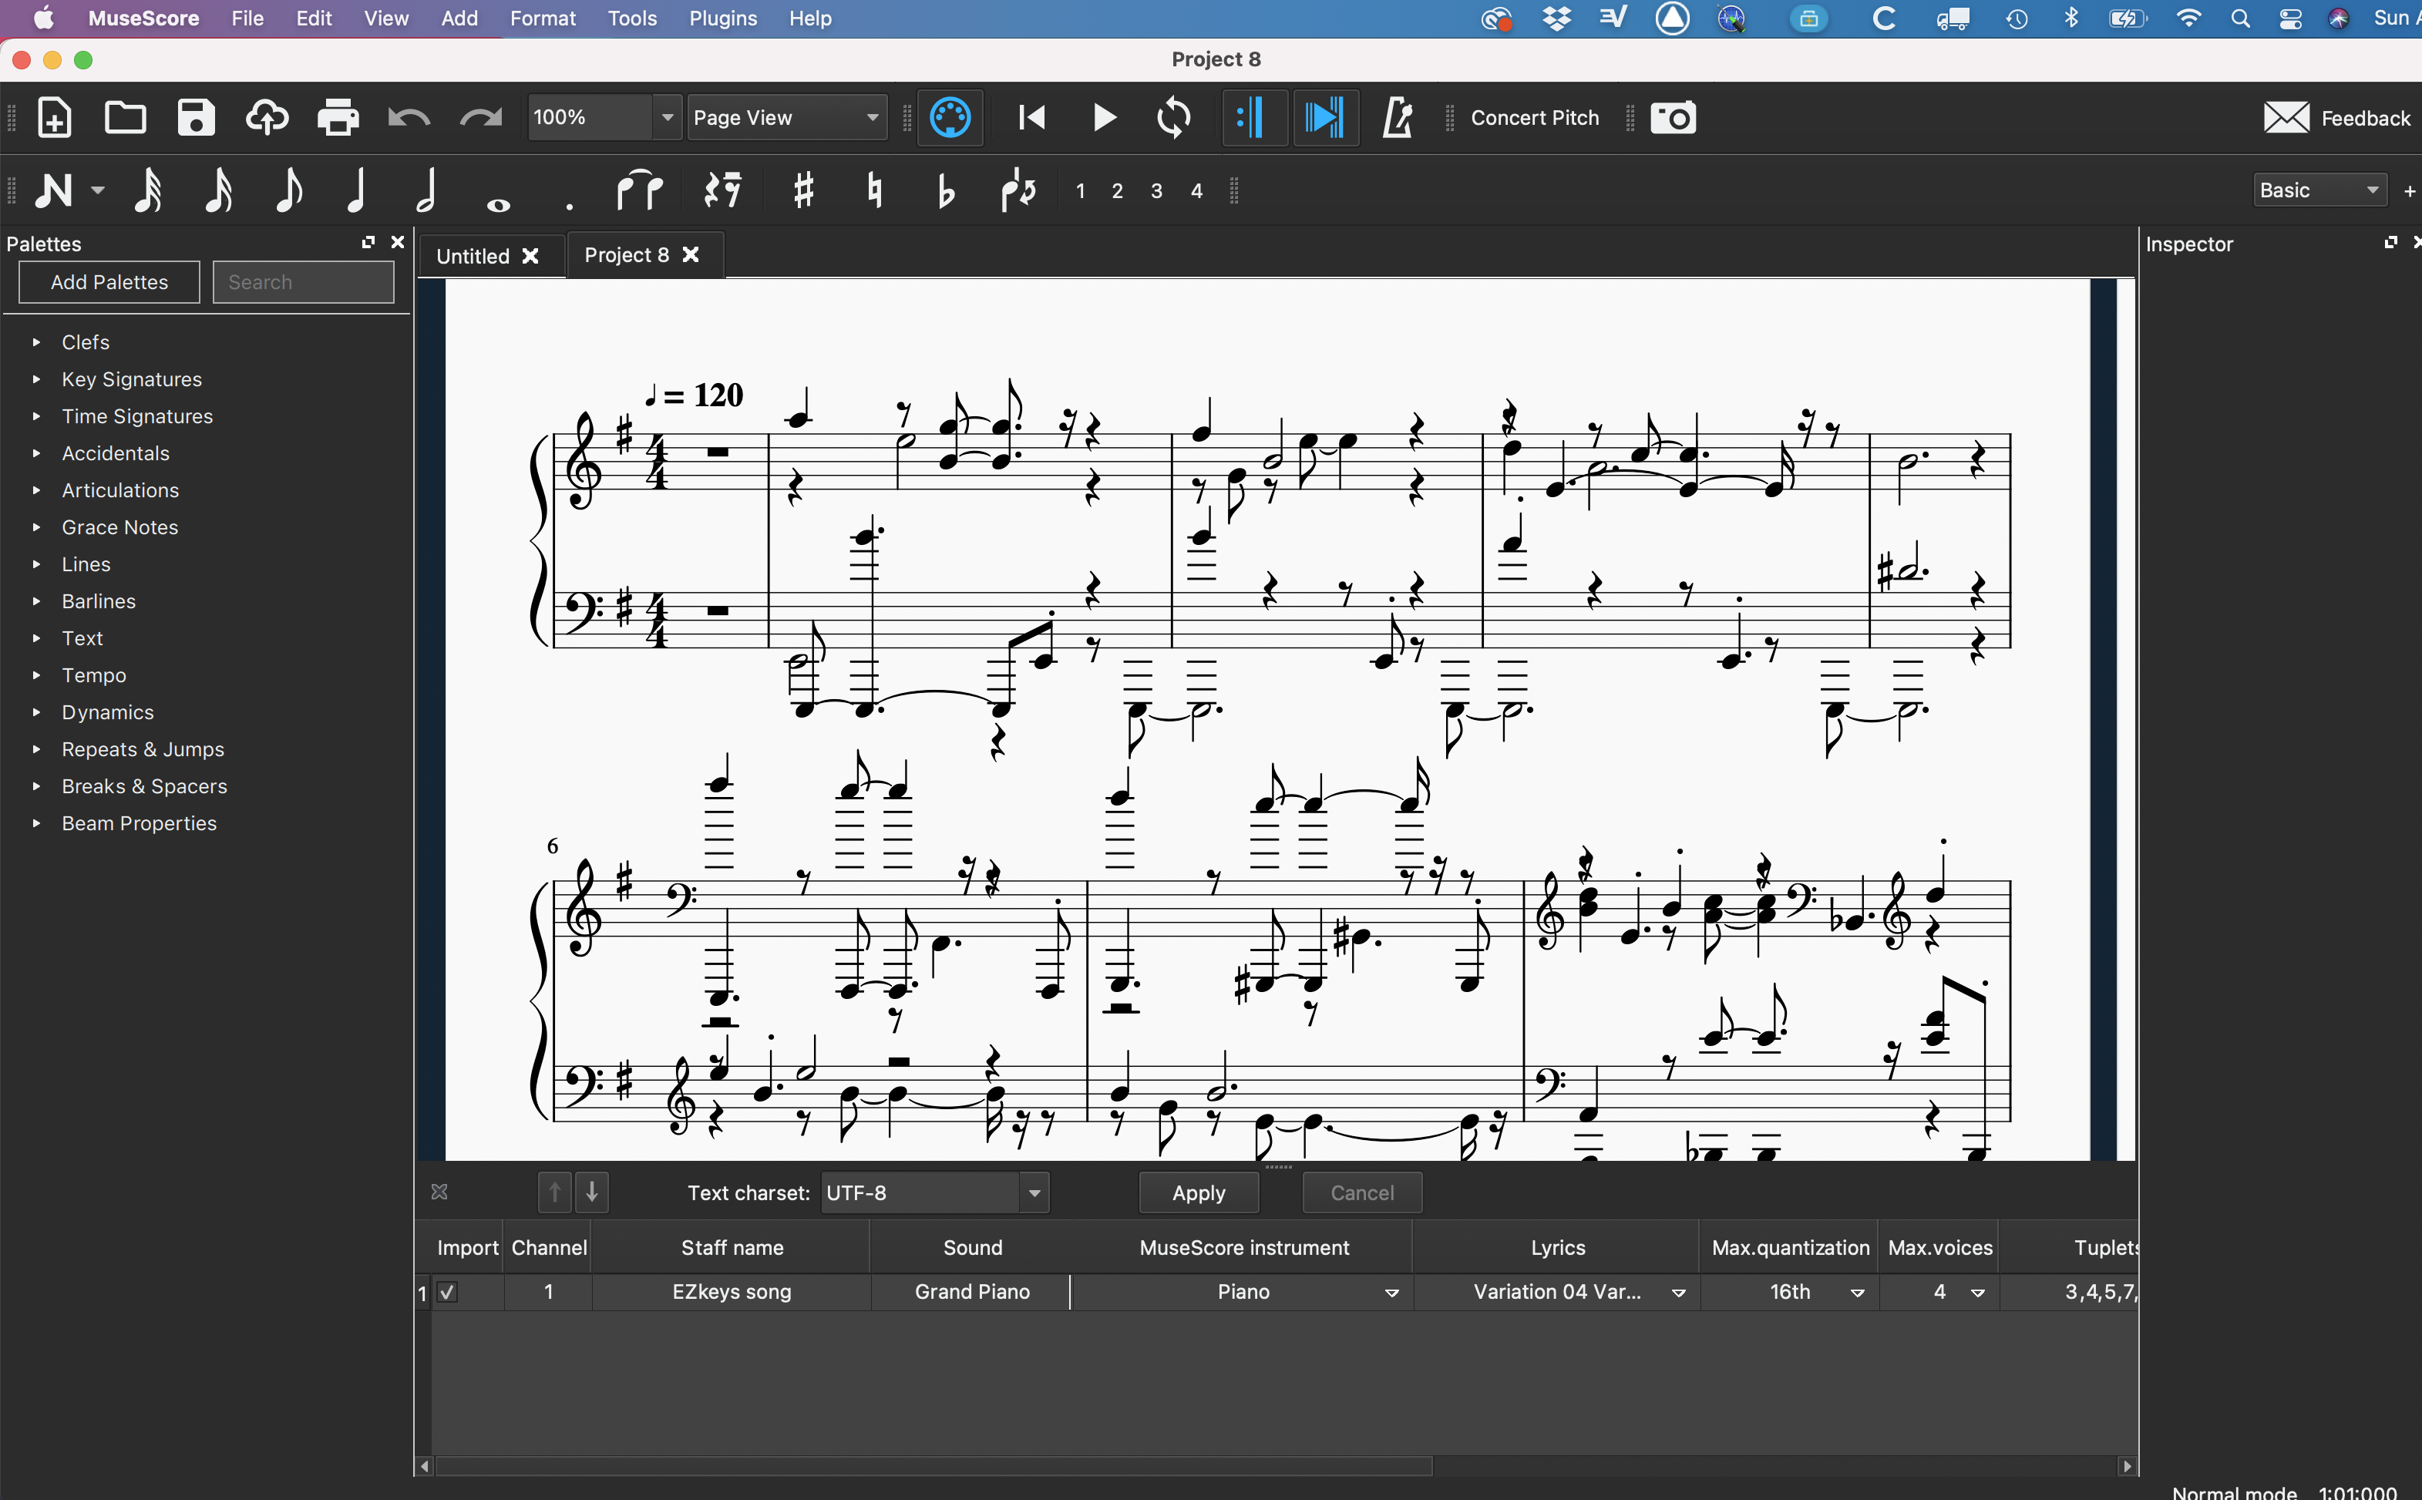Expand the Dynamics palette

tap(37, 712)
